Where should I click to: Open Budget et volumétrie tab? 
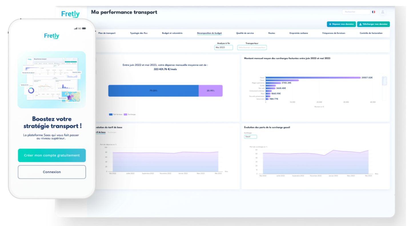[x=172, y=33]
